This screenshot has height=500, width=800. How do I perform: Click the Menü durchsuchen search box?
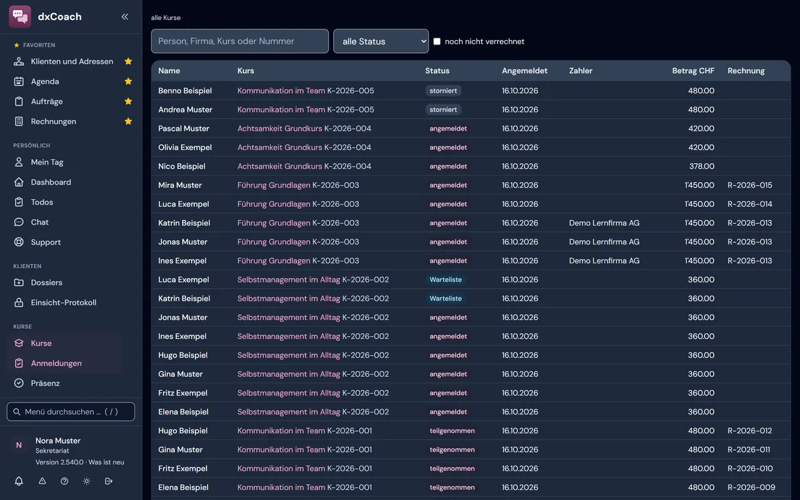pos(71,412)
